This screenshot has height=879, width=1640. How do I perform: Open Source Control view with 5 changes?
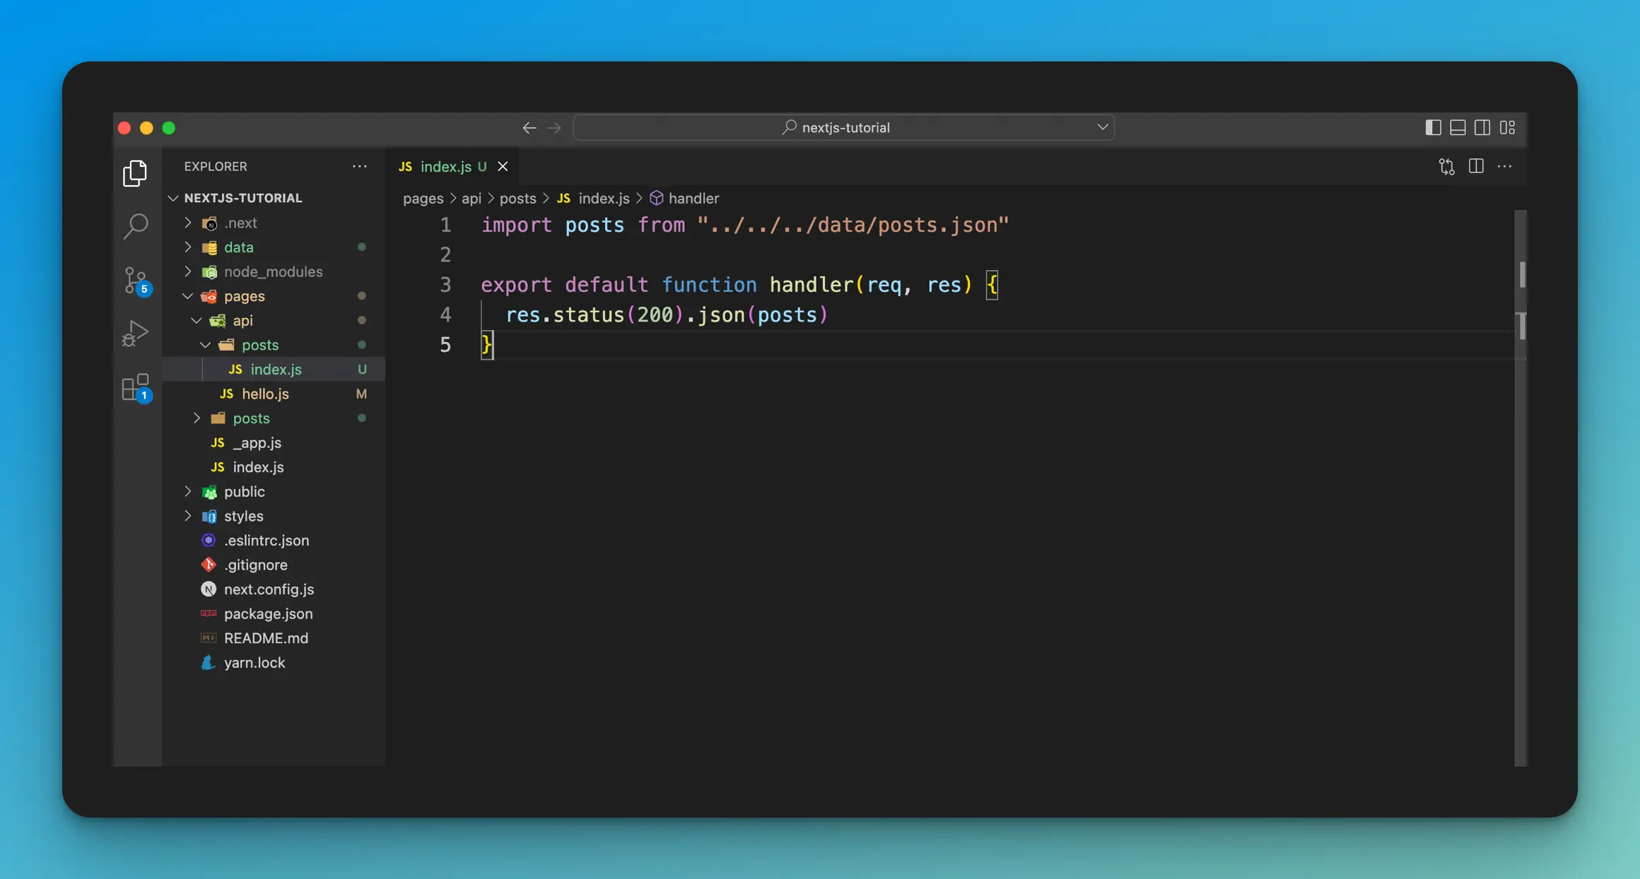pos(136,281)
